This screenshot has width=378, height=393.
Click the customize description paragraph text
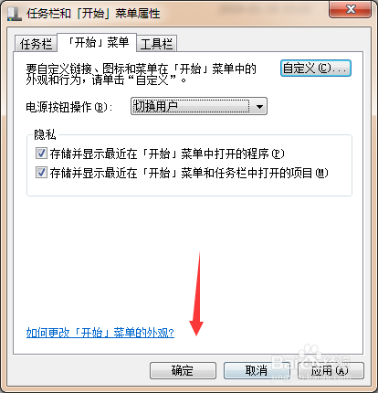(141, 74)
